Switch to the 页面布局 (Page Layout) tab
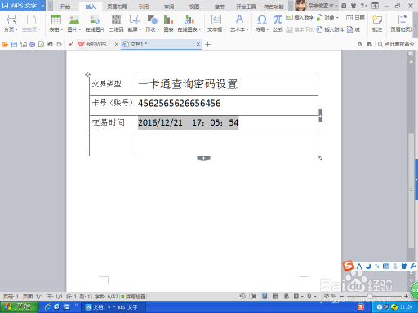 click(117, 7)
